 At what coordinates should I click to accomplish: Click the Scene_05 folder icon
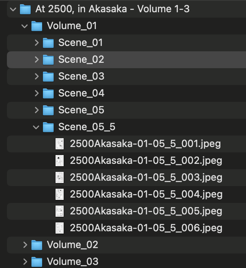(48, 110)
